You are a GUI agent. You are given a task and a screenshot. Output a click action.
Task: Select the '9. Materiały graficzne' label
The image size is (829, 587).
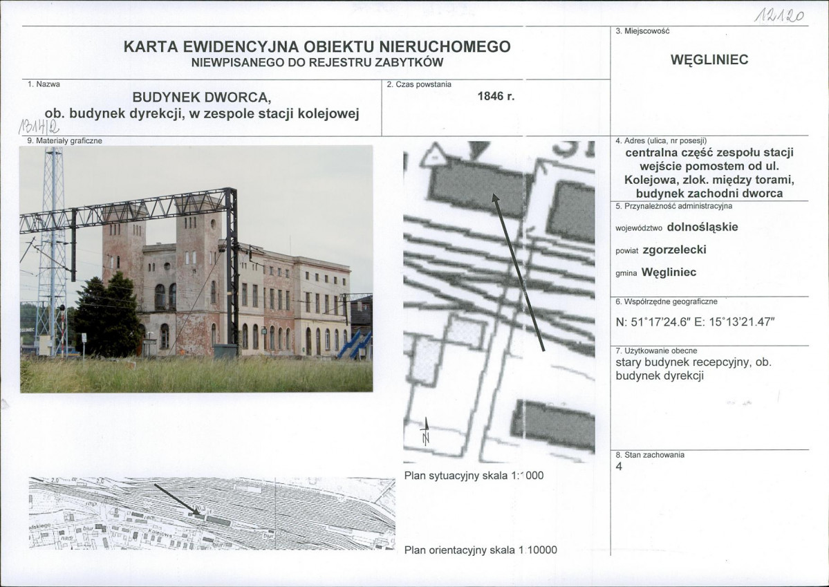64,141
